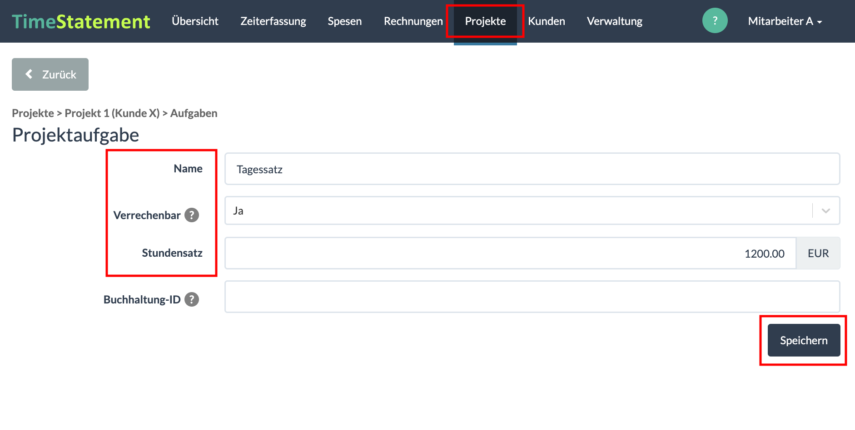
Task: Open the Verwaltung section
Action: pos(614,21)
